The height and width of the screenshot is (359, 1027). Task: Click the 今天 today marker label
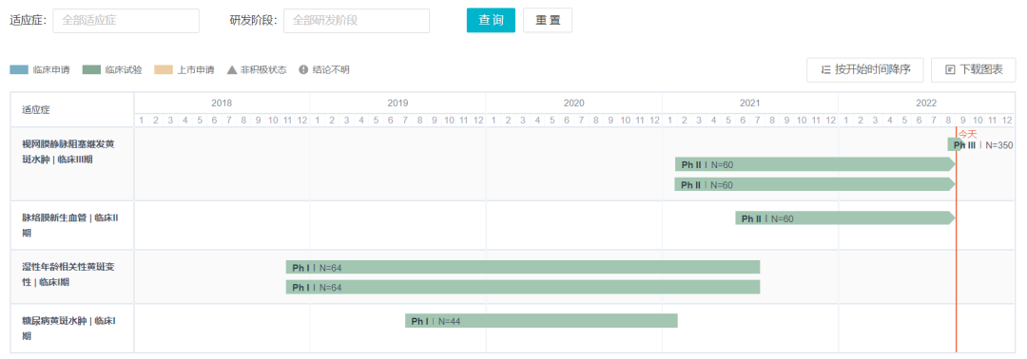click(x=967, y=133)
